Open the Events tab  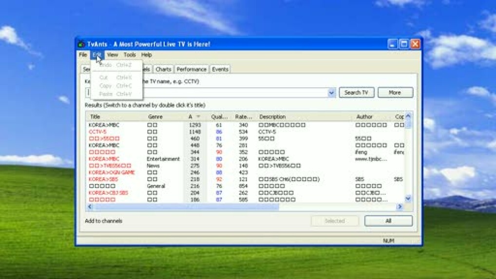(220, 69)
